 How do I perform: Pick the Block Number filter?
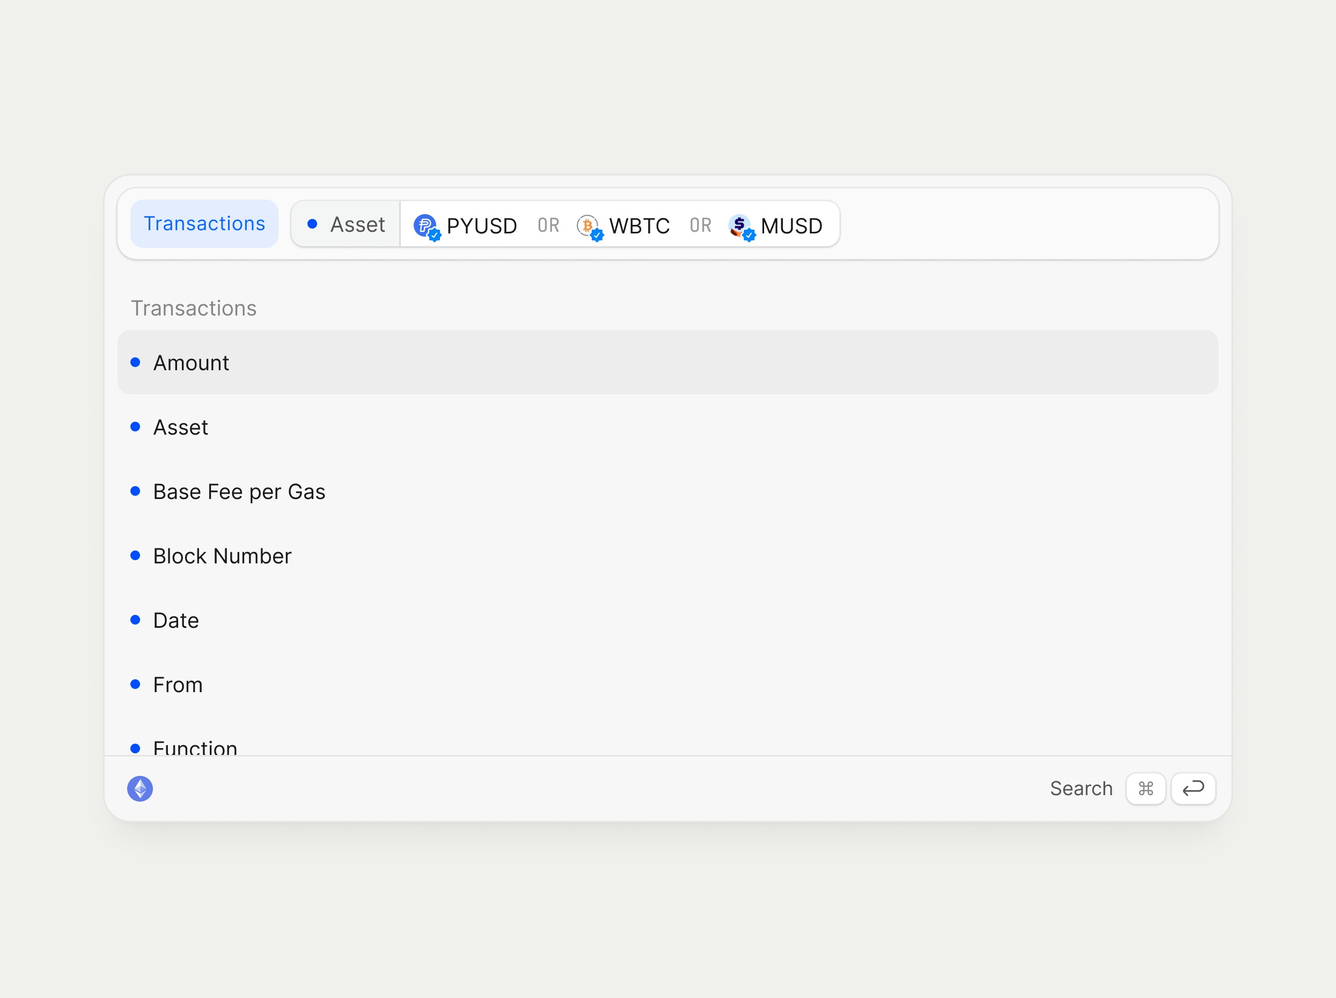click(222, 556)
